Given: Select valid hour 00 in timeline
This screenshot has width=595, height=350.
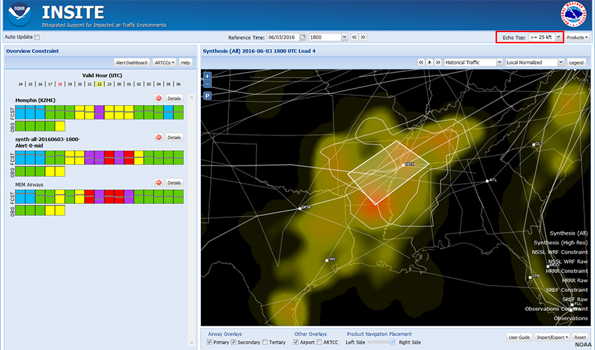Looking at the screenshot, I should (x=119, y=84).
